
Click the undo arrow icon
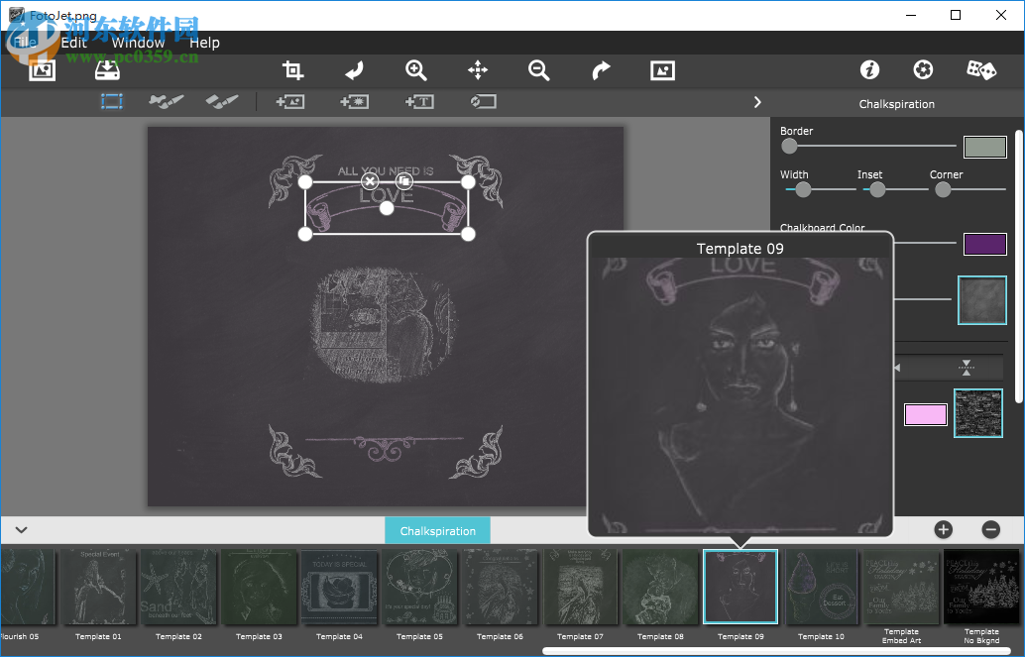click(354, 70)
